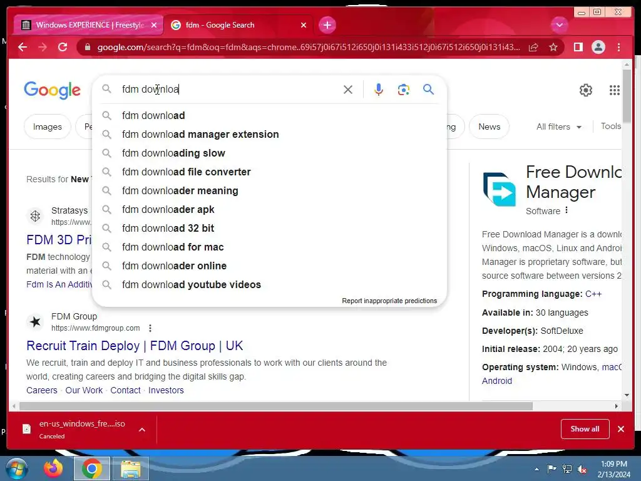
Task: Open Recruit Train Deploy FDM Group result
Action: click(x=135, y=346)
